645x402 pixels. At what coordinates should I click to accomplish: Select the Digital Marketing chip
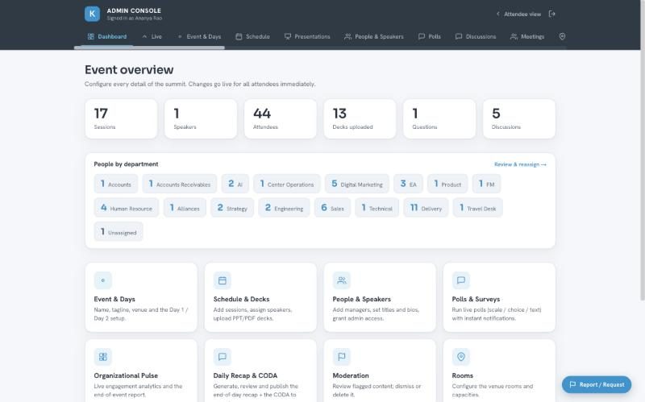pyautogui.click(x=357, y=184)
